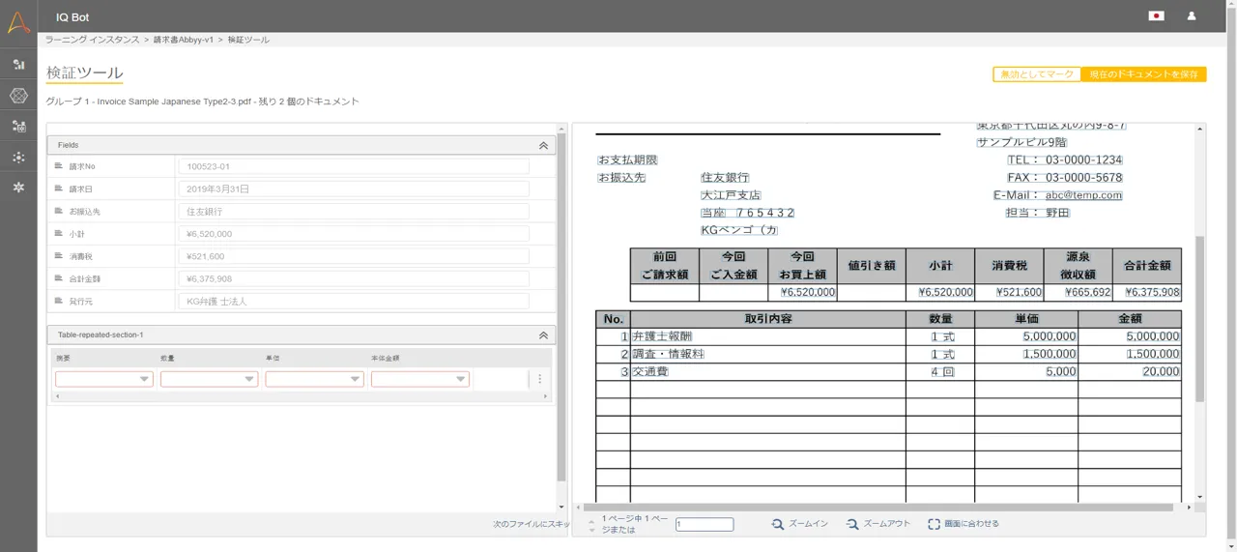The image size is (1237, 552).
Task: Go to ラーニング インスタンス breadcrumb
Action: point(93,40)
